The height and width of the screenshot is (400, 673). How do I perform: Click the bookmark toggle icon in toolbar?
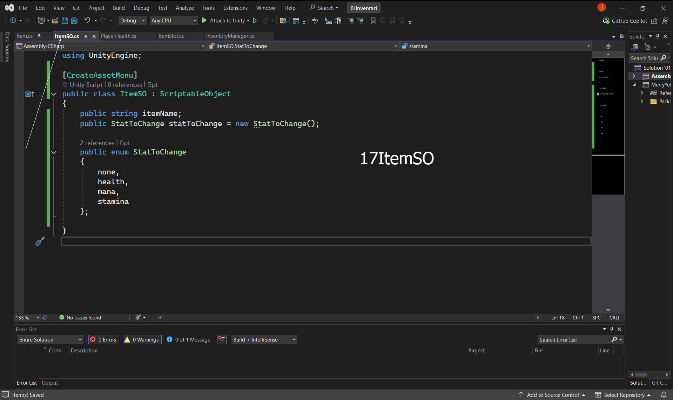click(373, 21)
